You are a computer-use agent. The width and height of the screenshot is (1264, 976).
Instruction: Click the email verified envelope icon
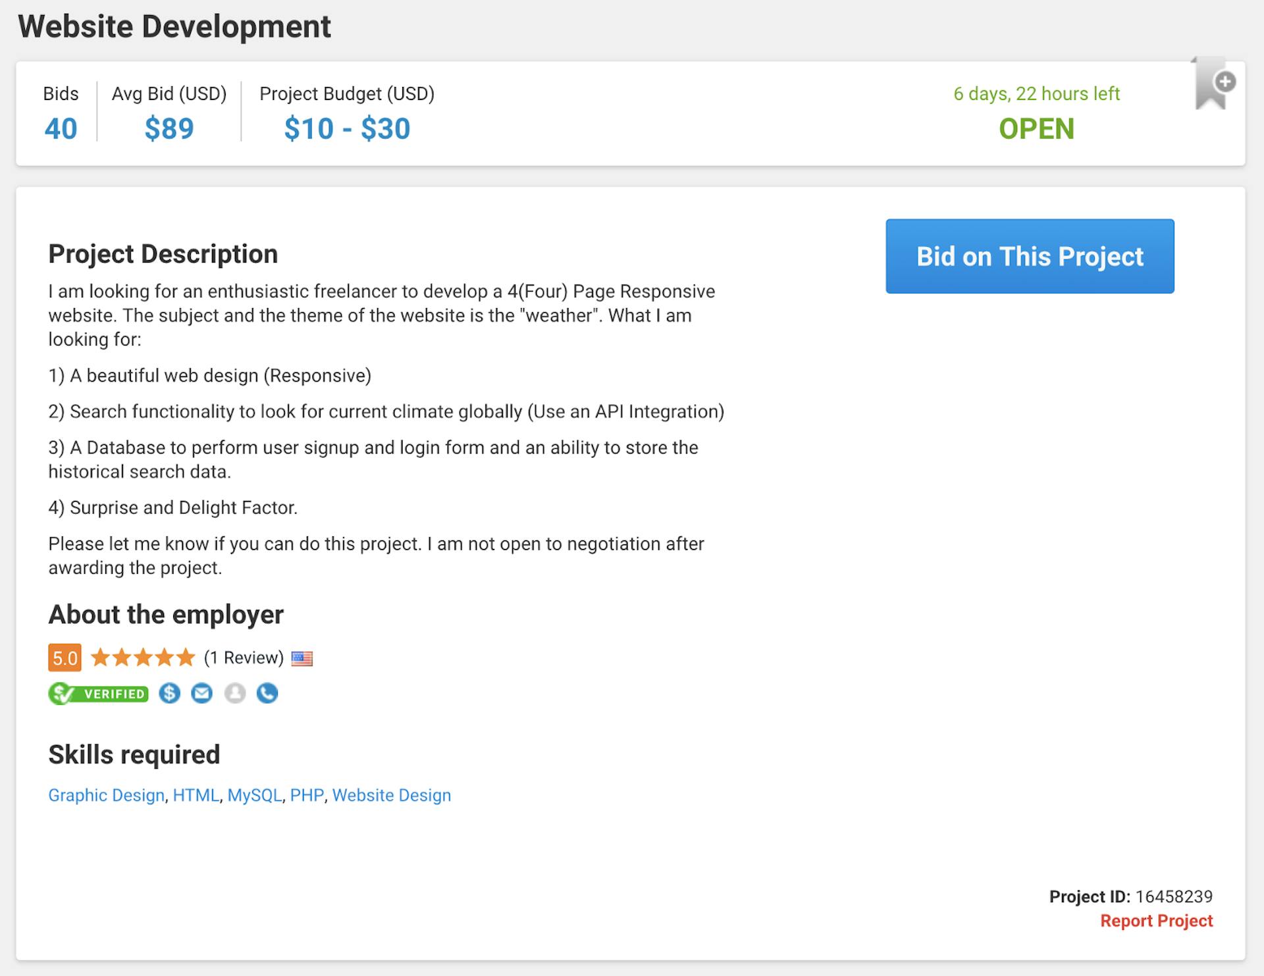click(x=202, y=693)
